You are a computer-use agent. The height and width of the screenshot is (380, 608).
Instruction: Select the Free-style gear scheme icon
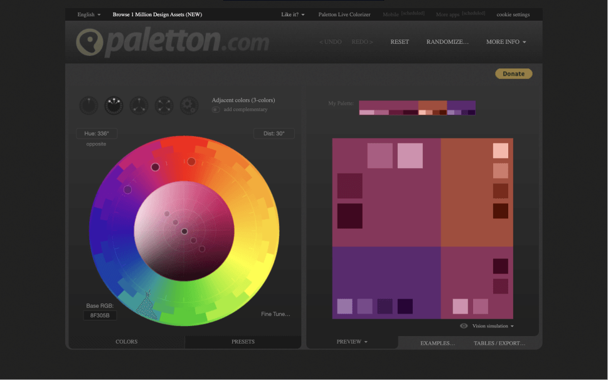point(189,105)
